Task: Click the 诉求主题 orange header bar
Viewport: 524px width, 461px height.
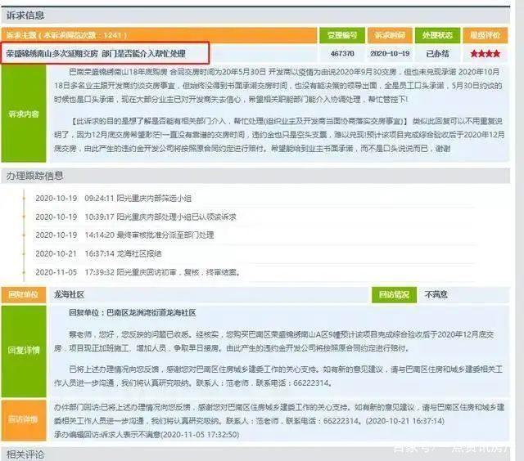Action: tap(159, 35)
